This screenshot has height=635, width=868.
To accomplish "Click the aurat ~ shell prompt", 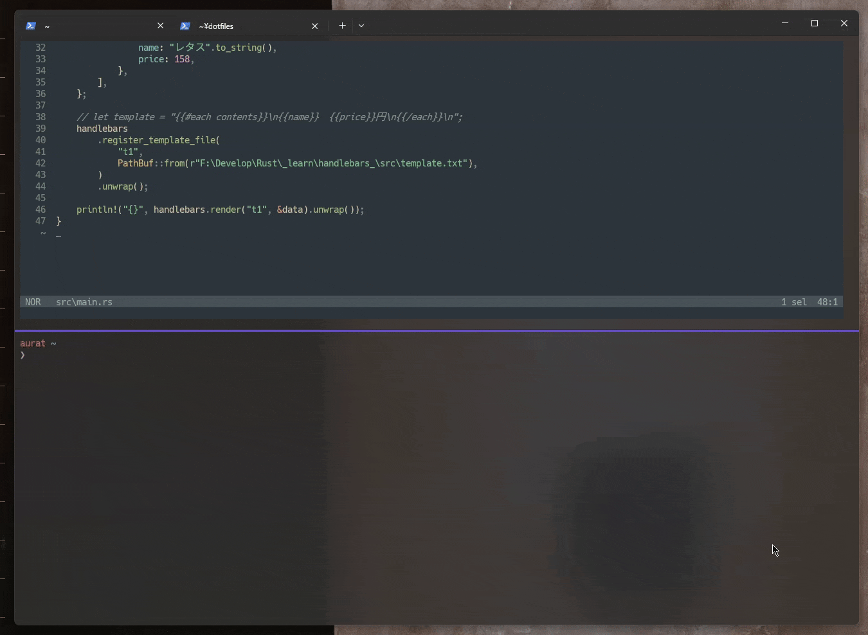I will (37, 343).
